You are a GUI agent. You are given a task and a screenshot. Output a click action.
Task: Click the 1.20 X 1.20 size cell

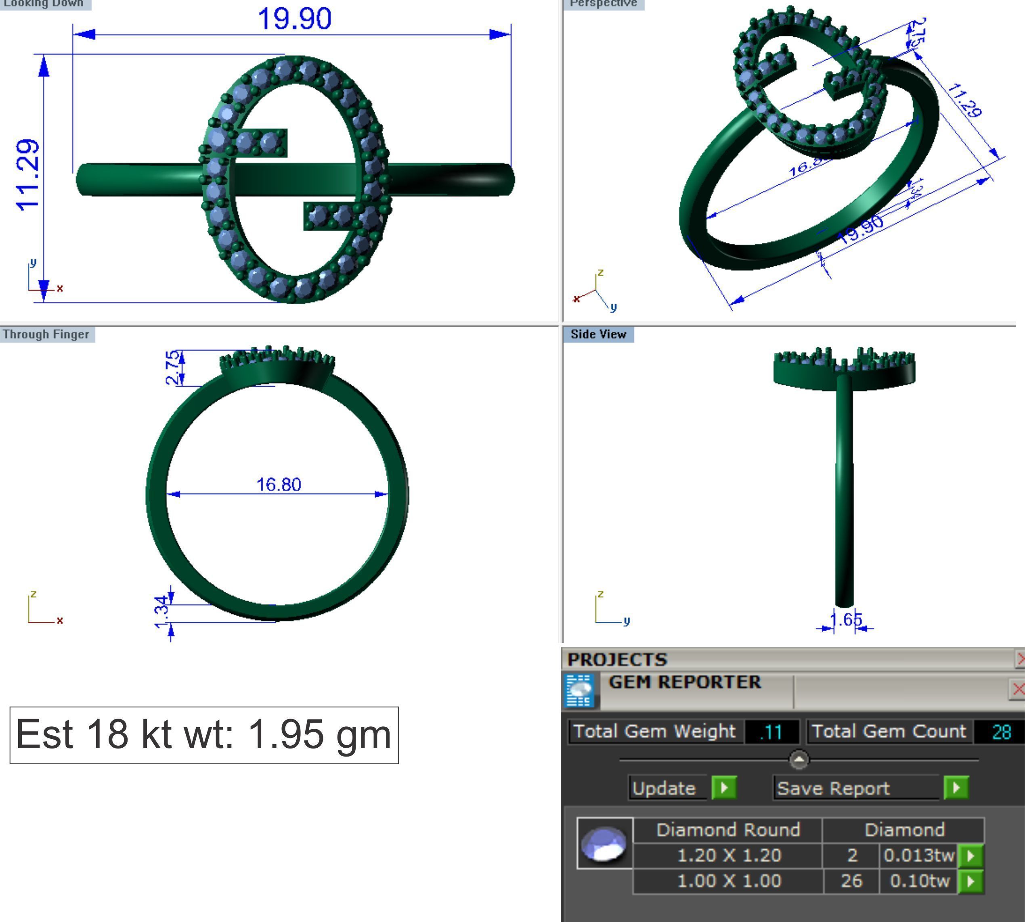coord(728,856)
